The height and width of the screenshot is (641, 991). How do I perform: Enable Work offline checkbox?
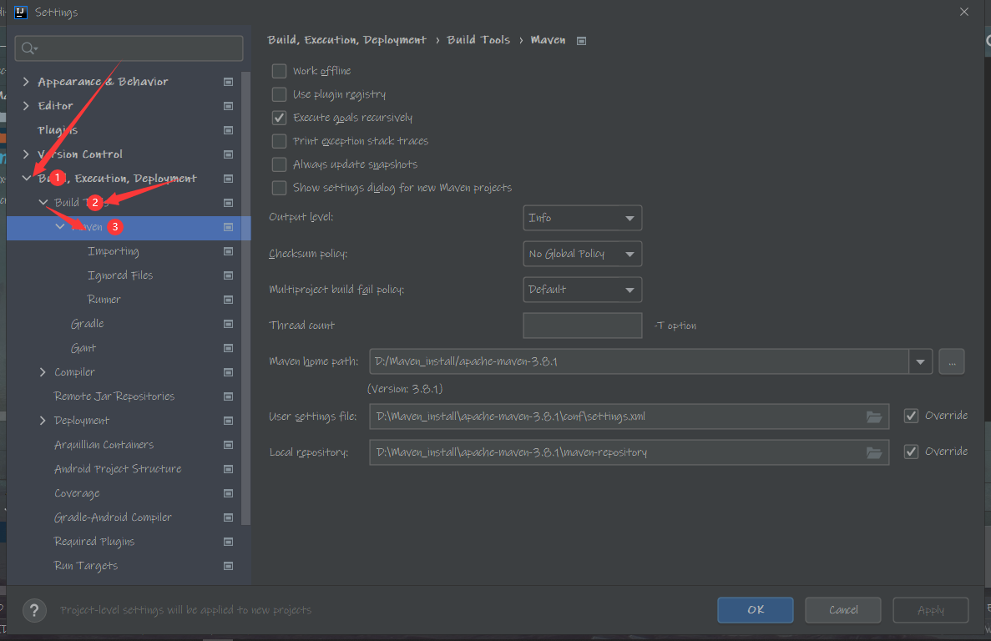coord(279,71)
